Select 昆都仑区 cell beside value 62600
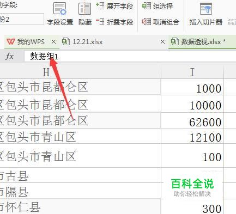This screenshot has width=236, height=214. [x=80, y=120]
